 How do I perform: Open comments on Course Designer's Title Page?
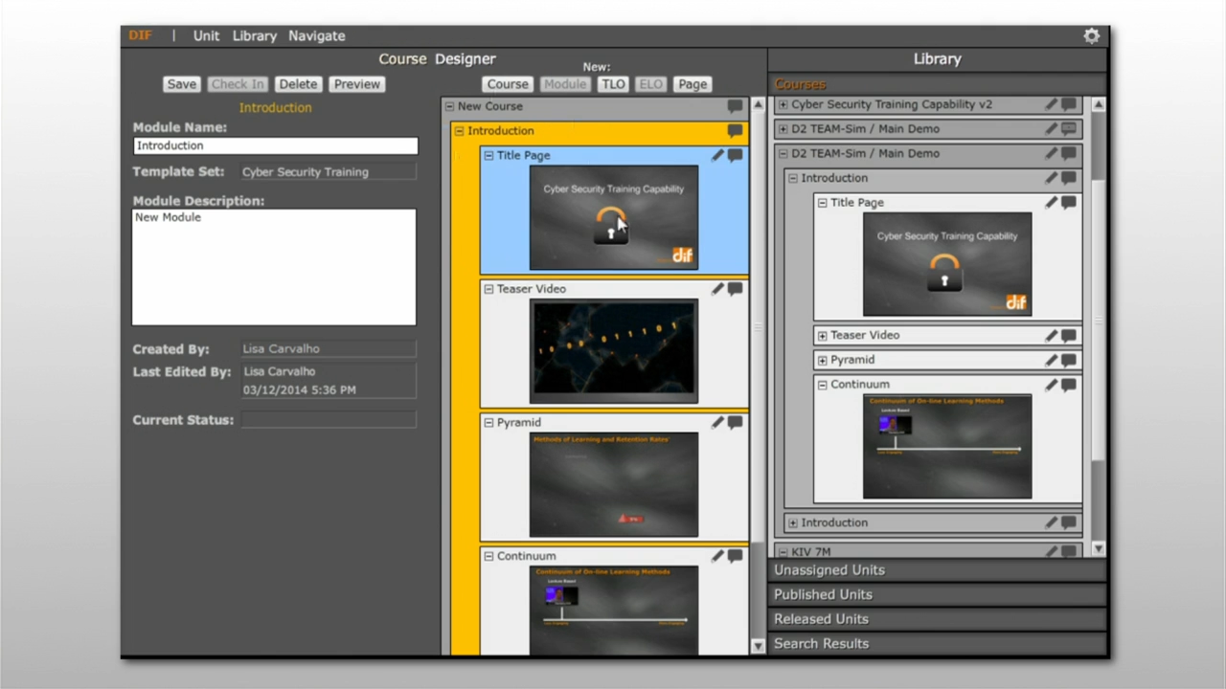[735, 155]
